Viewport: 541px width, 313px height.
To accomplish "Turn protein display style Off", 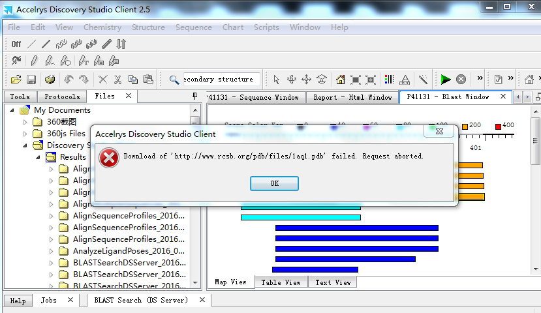I will (16, 44).
